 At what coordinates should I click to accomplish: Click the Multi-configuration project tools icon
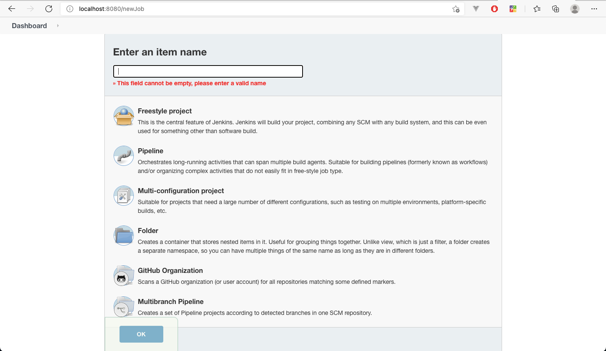tap(124, 196)
